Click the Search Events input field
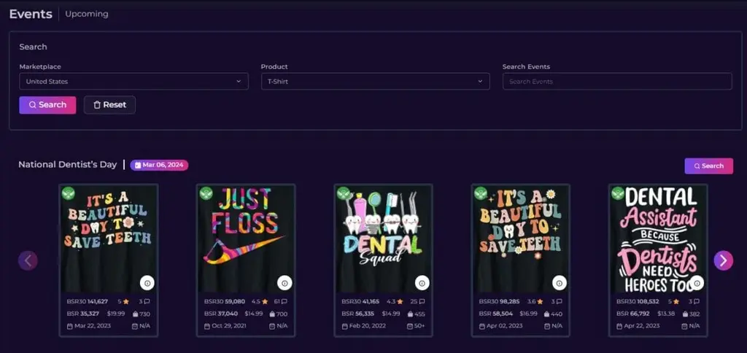Viewport: 747px width, 353px height. point(617,82)
